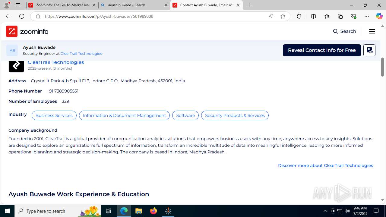This screenshot has height=217, width=386.
Task: Click scrollbar down arrow
Action: tap(382, 200)
